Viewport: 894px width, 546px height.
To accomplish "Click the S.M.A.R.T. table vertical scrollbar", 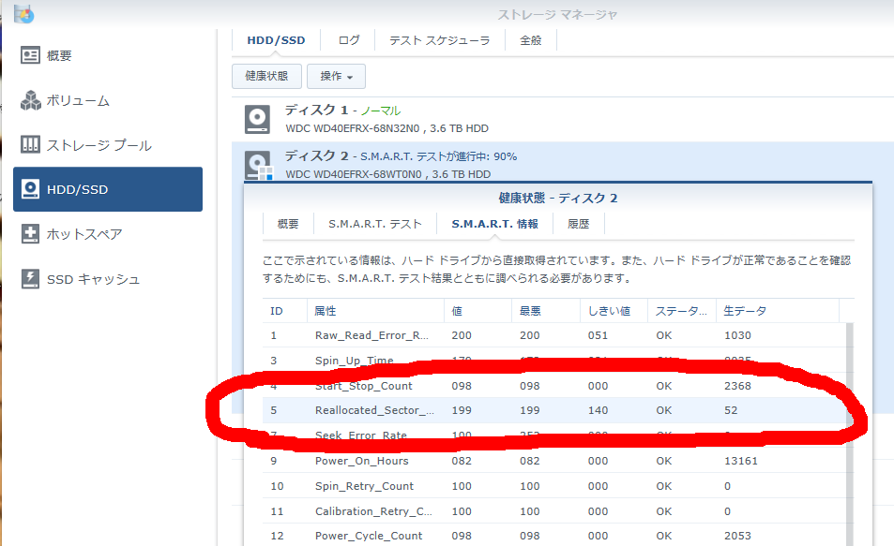I will (850, 435).
